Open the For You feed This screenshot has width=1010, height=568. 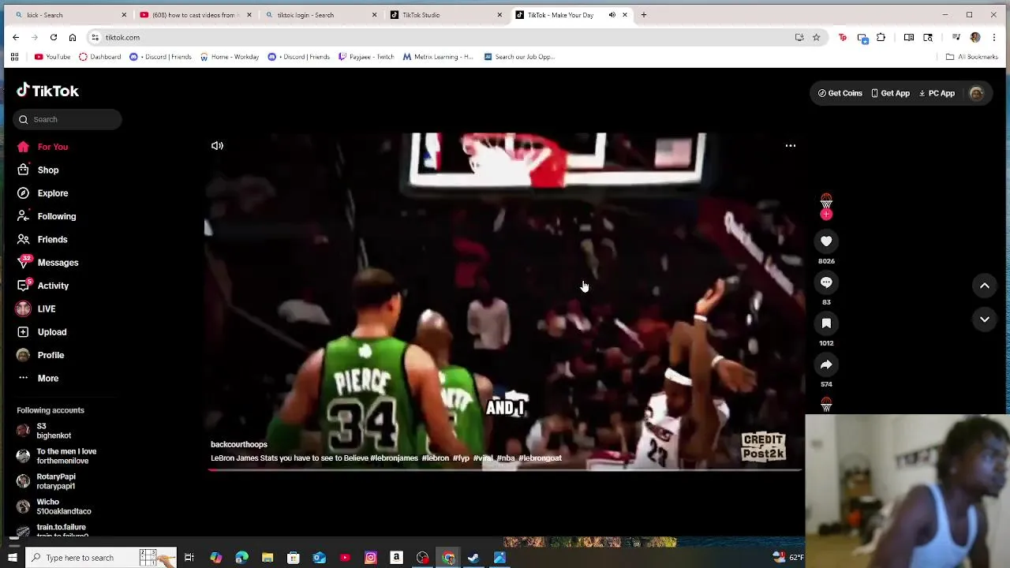(43, 147)
